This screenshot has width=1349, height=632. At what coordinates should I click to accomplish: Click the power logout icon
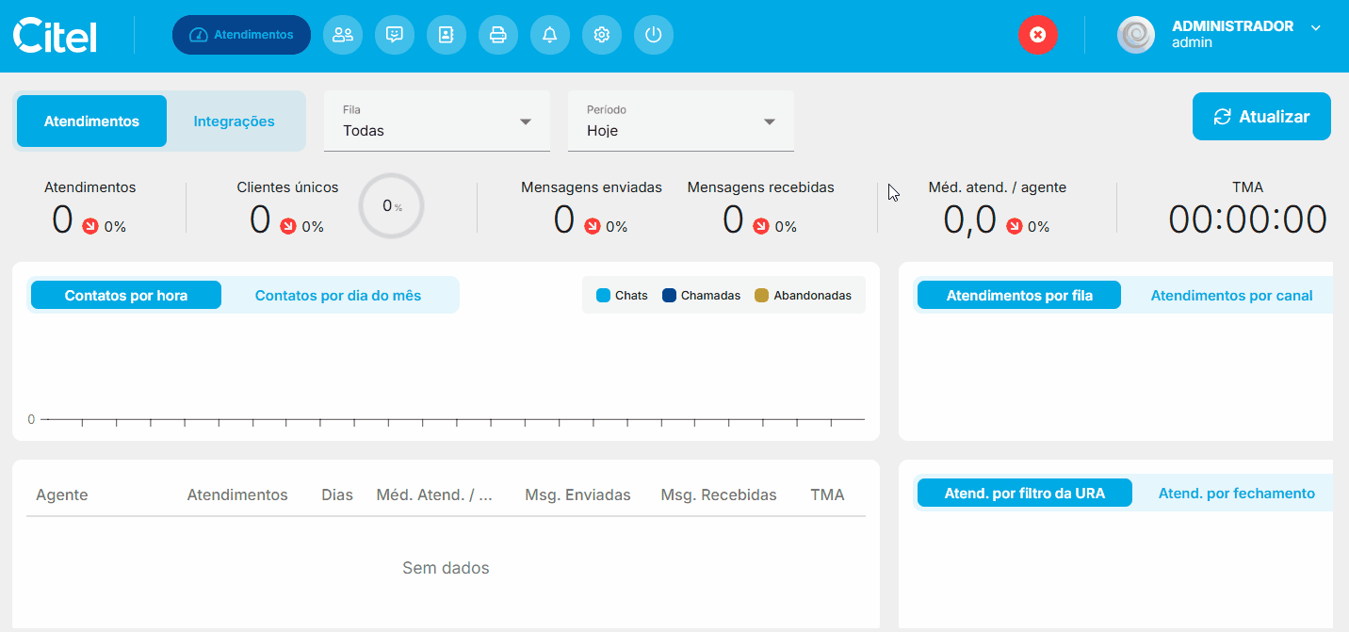[x=654, y=35]
